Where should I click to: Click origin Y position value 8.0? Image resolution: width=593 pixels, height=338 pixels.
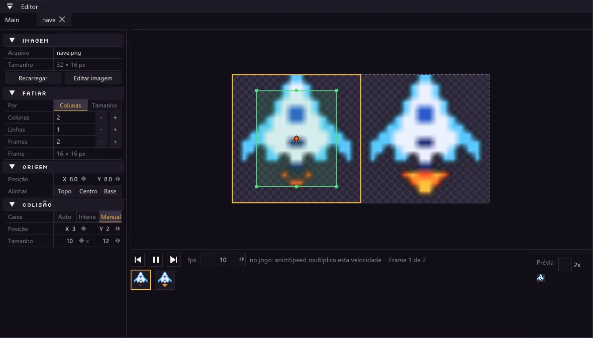point(108,179)
